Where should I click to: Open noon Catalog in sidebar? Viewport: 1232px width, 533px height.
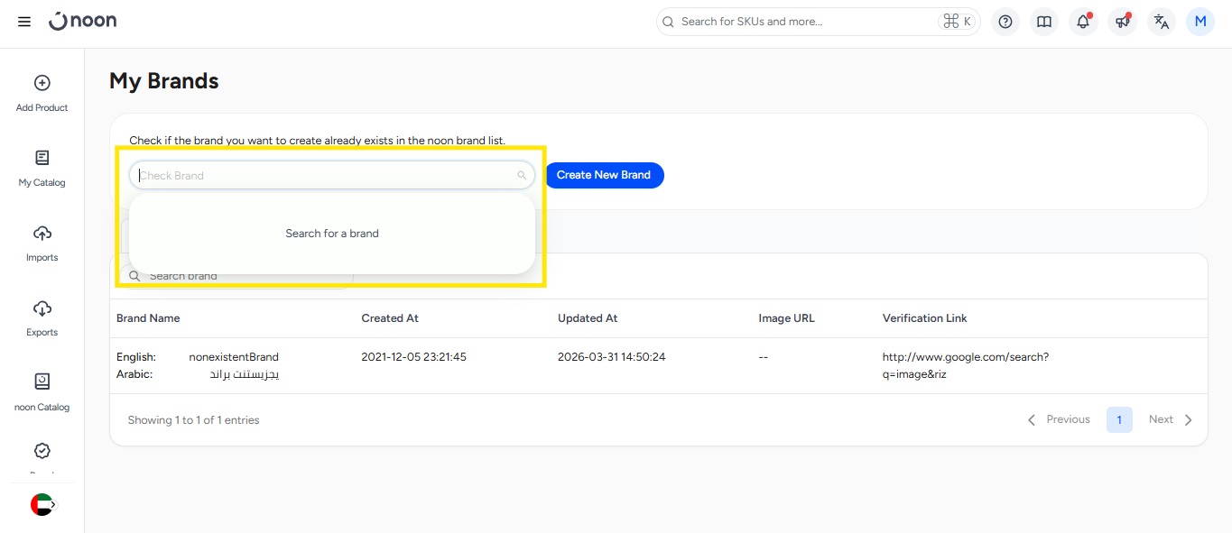[42, 392]
